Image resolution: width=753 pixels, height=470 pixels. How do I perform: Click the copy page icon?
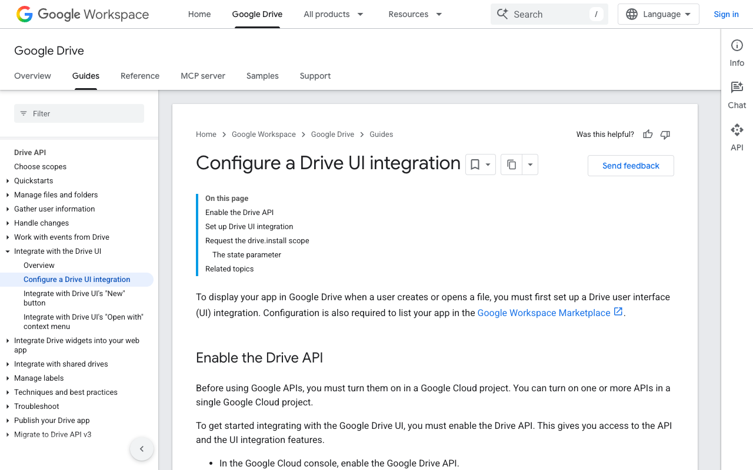pos(512,165)
